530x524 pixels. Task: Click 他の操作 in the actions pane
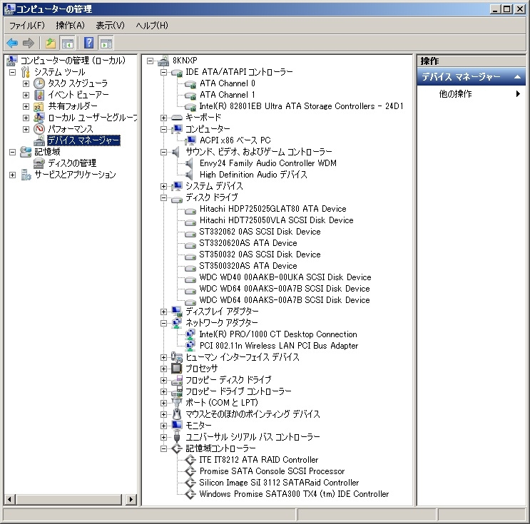[455, 94]
